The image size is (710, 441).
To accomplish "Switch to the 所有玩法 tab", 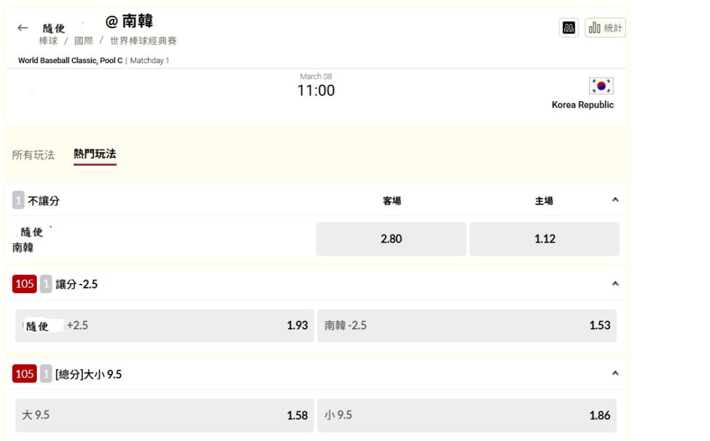I will [x=33, y=155].
